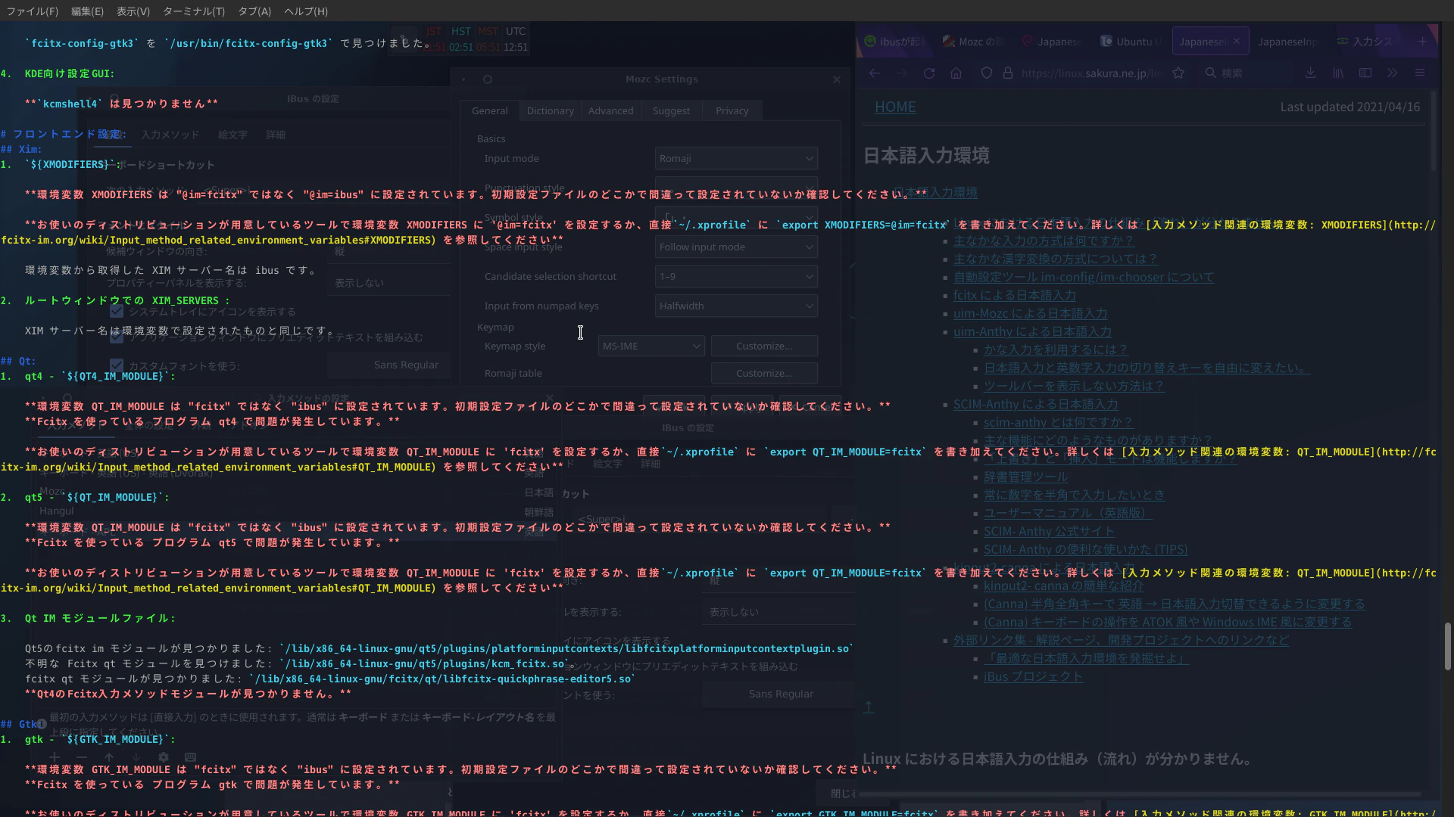Open Firefox library icon
This screenshot has width=1454, height=817.
pos(1338,73)
